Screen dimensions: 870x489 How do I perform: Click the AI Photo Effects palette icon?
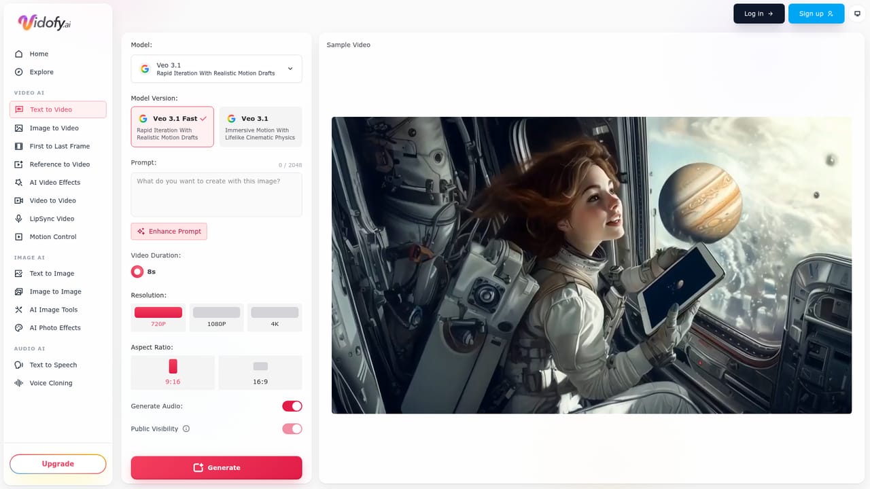[19, 328]
